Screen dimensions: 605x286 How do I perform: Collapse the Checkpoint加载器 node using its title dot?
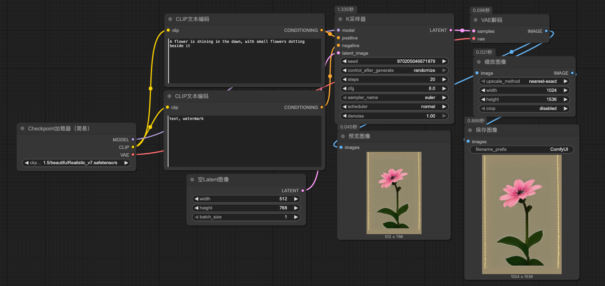click(x=22, y=128)
